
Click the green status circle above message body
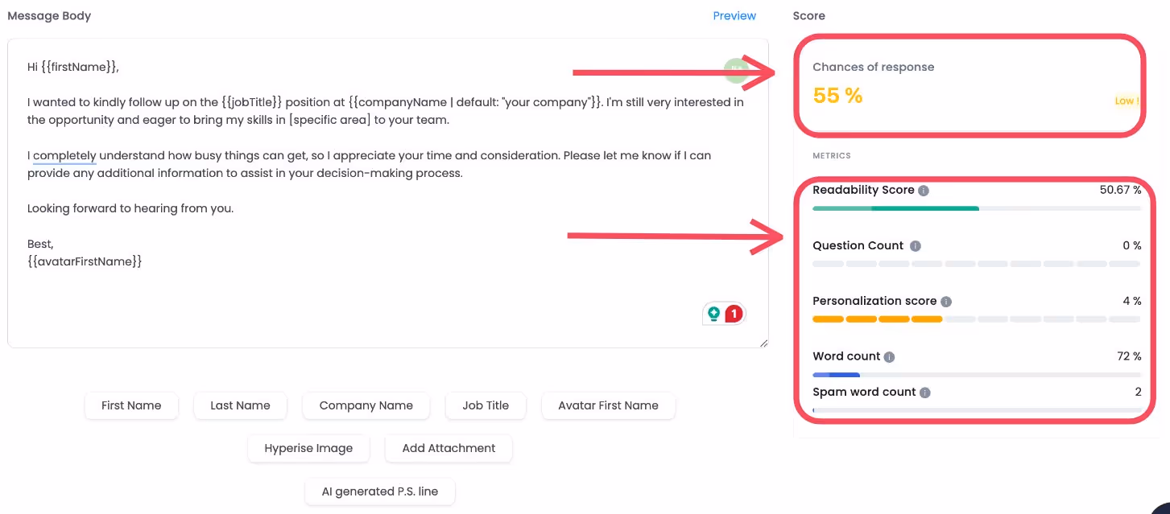pos(737,71)
